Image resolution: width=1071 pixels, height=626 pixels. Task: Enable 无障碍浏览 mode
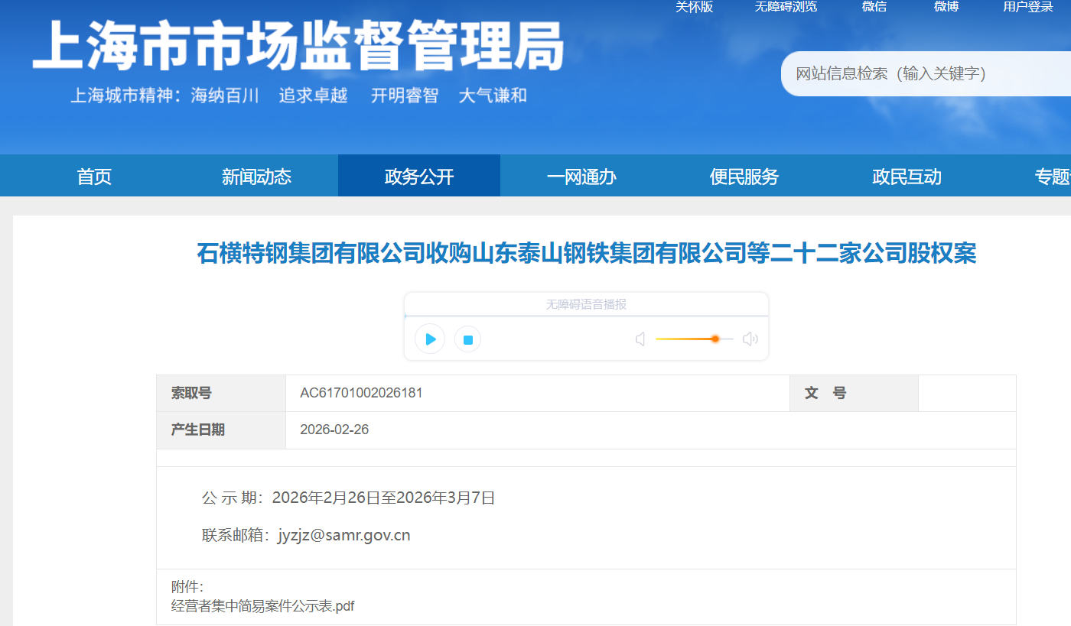tap(786, 7)
